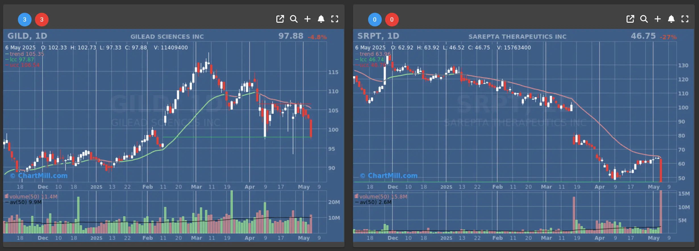Click the SRPT trend 63.96 legend
The image size is (699, 251).
pos(373,54)
